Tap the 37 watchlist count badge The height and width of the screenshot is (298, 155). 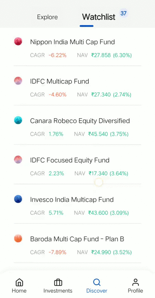click(124, 13)
